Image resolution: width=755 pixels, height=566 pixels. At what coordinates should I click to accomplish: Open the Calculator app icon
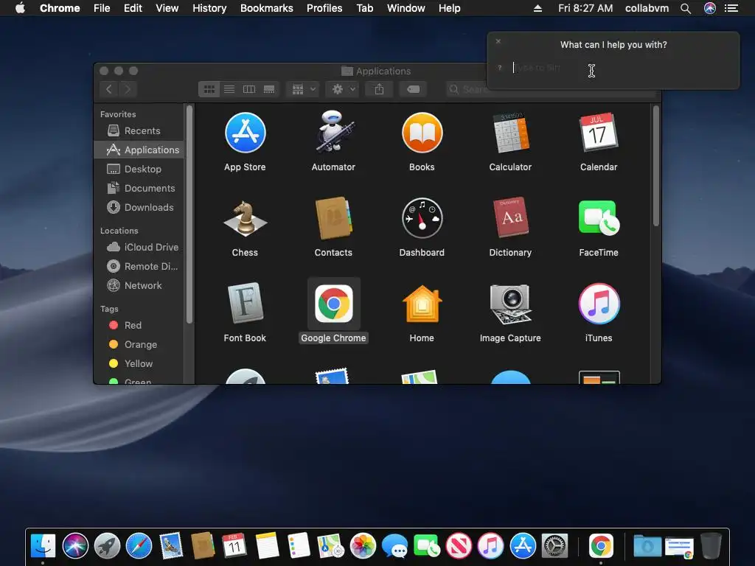510,133
